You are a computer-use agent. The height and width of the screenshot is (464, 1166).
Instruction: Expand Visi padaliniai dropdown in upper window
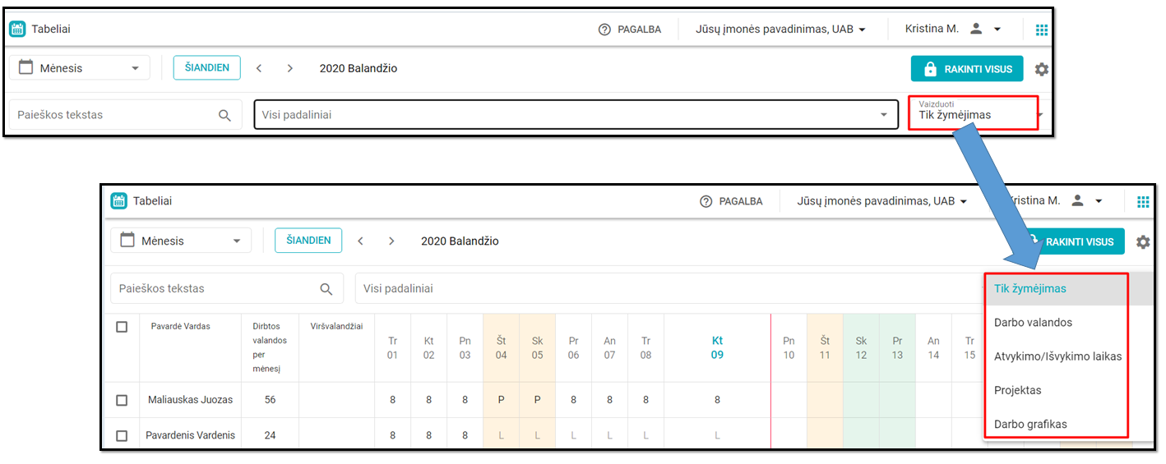pos(576,115)
